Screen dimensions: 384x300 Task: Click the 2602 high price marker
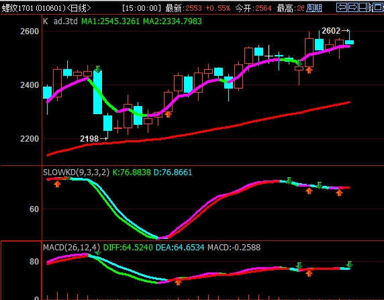click(x=331, y=31)
